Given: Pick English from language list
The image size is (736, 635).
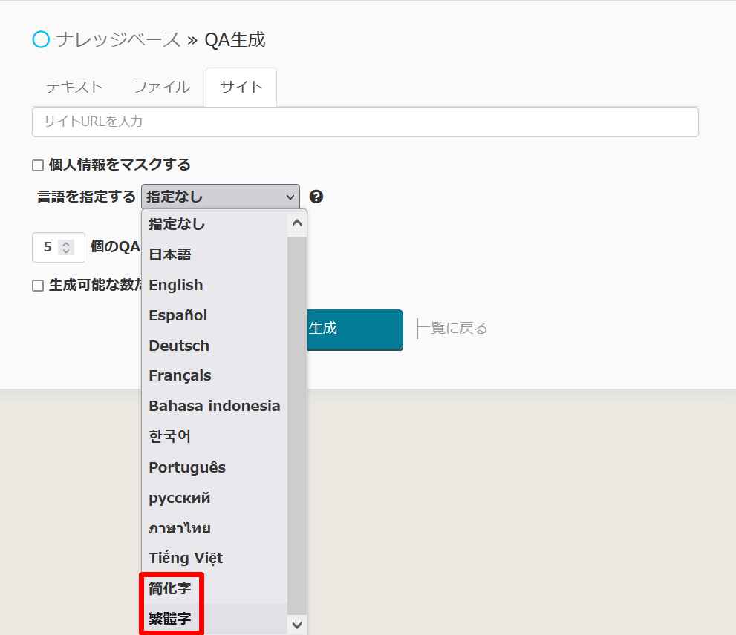Looking at the screenshot, I should tap(215, 285).
